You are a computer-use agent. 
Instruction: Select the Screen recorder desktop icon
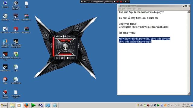[5, 94]
